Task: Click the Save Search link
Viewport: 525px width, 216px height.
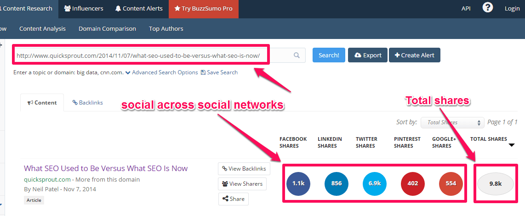Action: 219,72
